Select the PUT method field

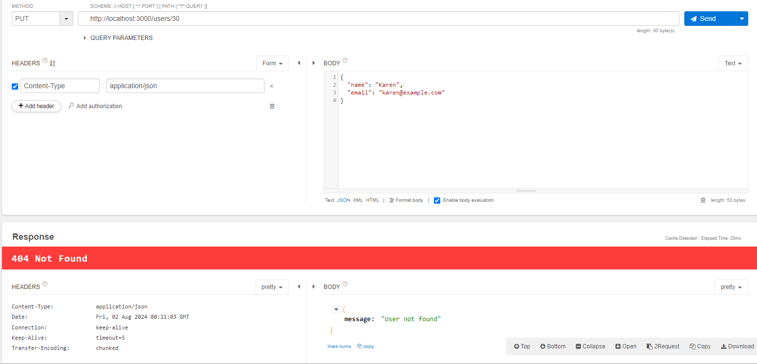[36, 19]
